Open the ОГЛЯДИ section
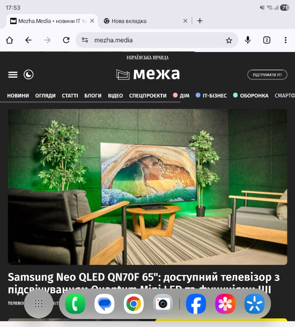This screenshot has width=295, height=327. tap(45, 96)
